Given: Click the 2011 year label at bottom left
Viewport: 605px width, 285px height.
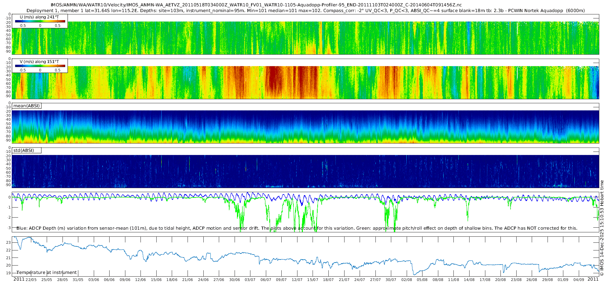Looking at the screenshot, I should [19, 279].
